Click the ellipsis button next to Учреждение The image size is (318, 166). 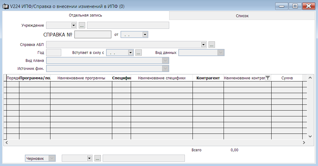pos(82,25)
